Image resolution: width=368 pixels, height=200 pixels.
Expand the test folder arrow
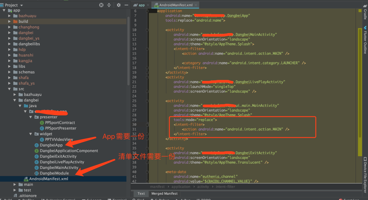(15, 190)
